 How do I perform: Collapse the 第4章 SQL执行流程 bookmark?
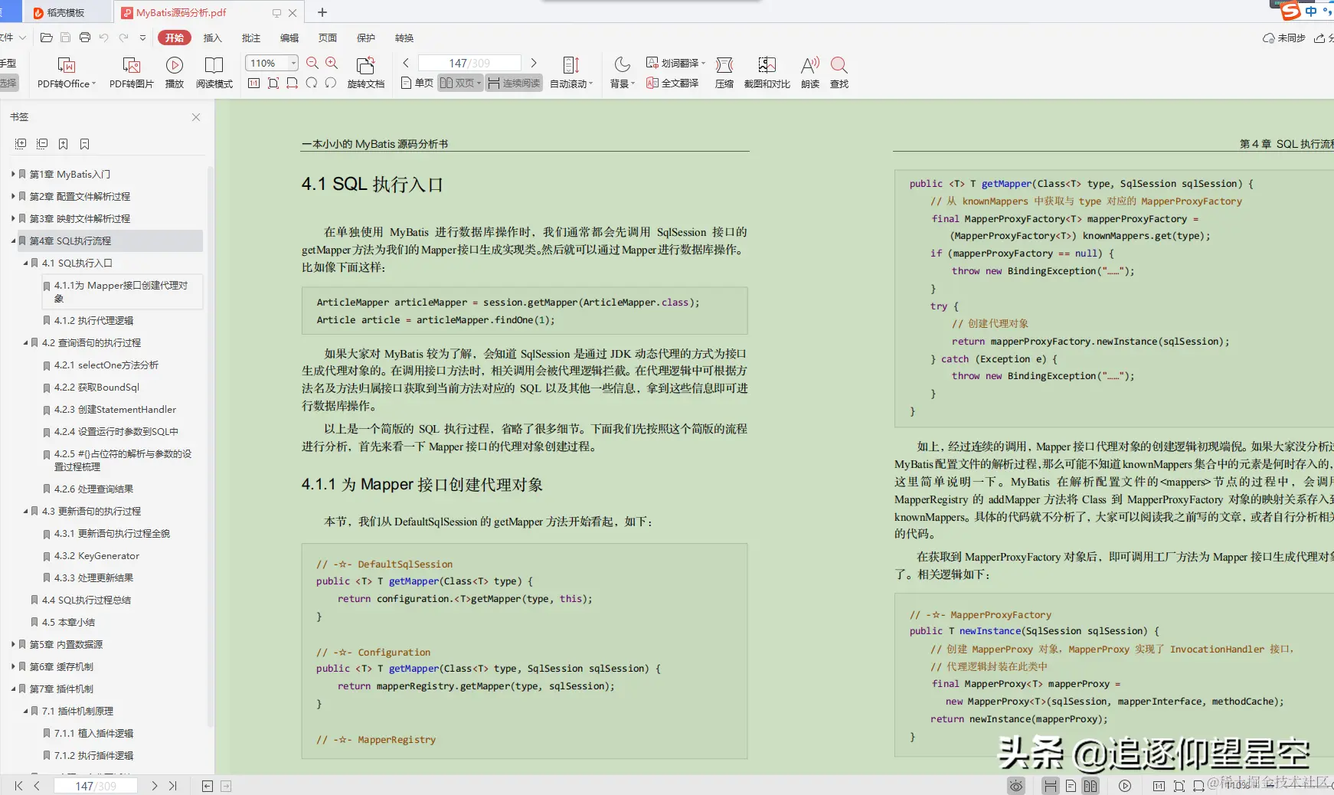click(13, 240)
